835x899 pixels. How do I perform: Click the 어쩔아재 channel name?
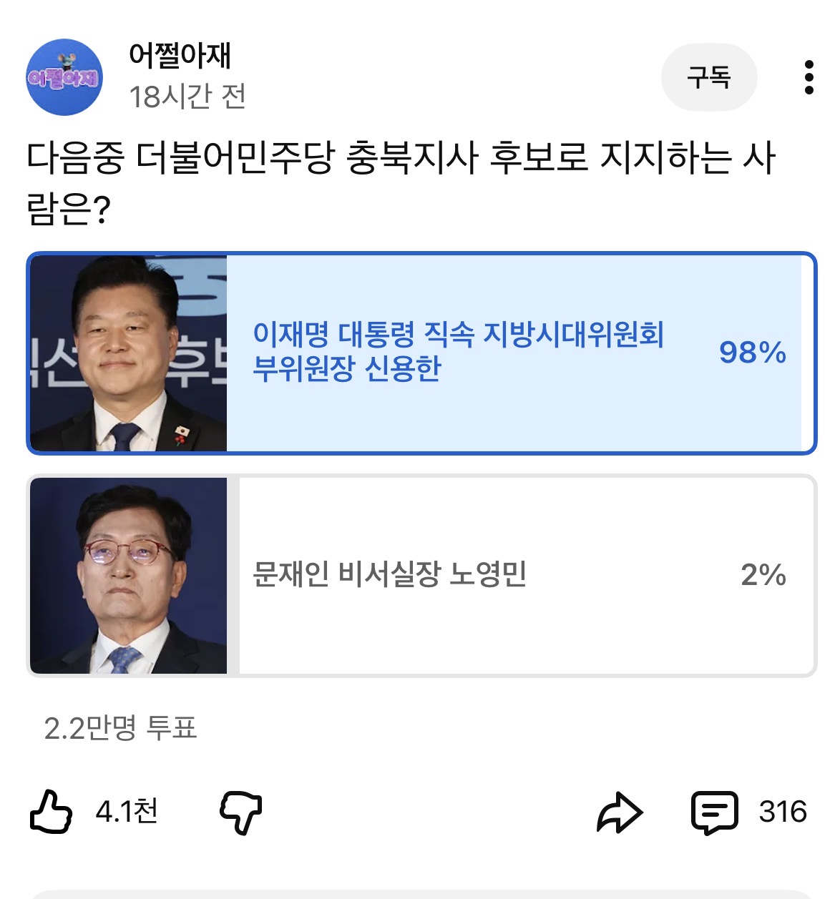pyautogui.click(x=180, y=55)
